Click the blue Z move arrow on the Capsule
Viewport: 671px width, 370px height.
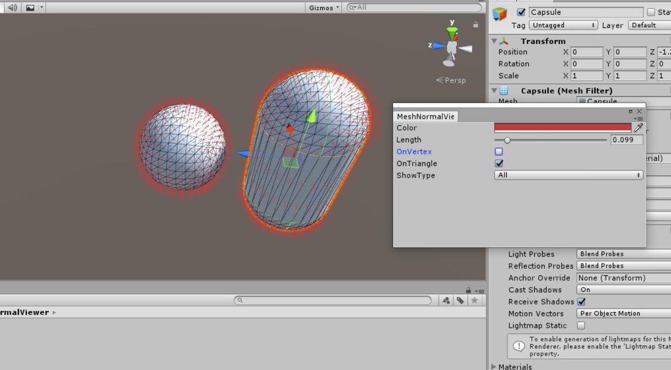tap(243, 153)
